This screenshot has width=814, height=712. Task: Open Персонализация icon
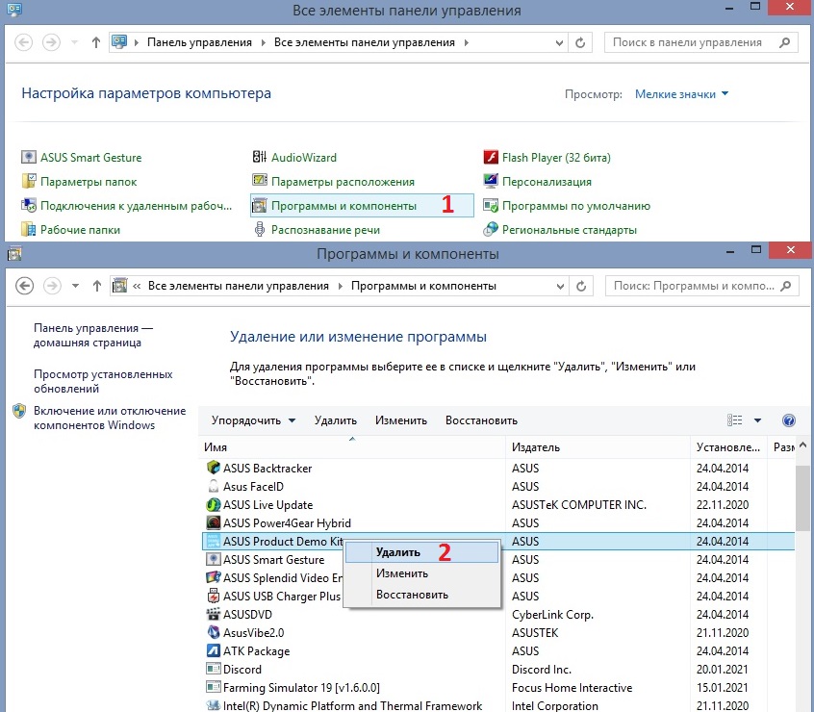pyautogui.click(x=491, y=181)
